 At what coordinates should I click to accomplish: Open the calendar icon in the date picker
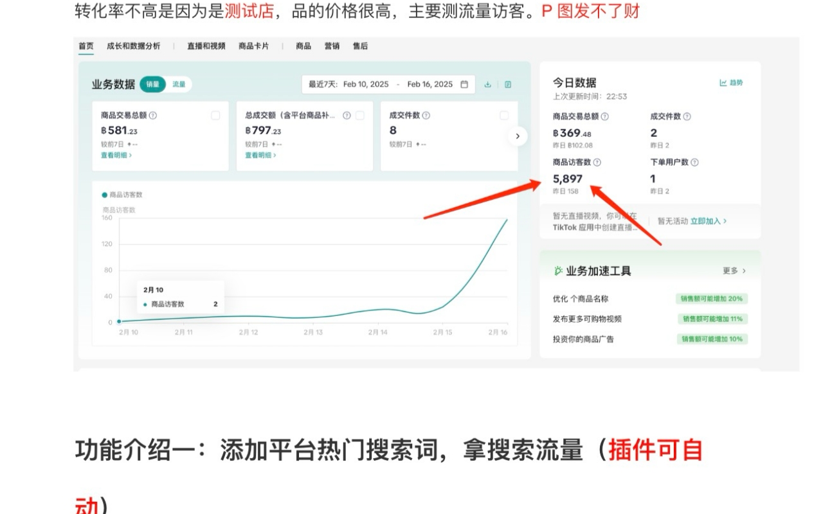click(463, 84)
